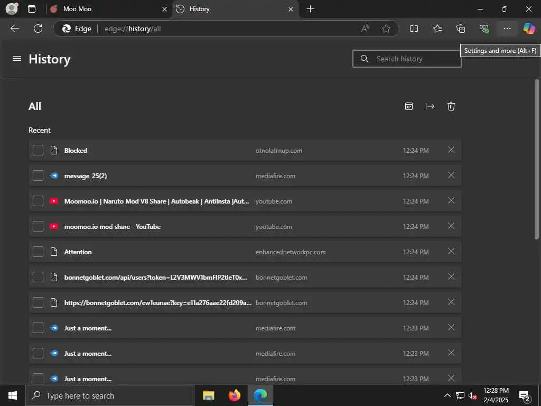The image size is (541, 406).
Task: Click the delete browsing data trash icon
Action: [451, 106]
